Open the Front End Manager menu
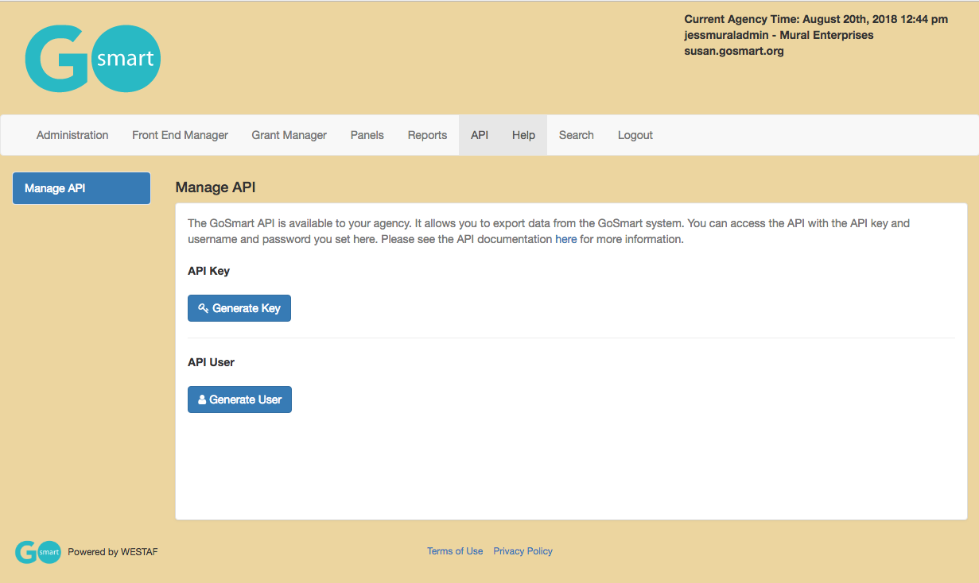The image size is (979, 583). click(x=180, y=135)
